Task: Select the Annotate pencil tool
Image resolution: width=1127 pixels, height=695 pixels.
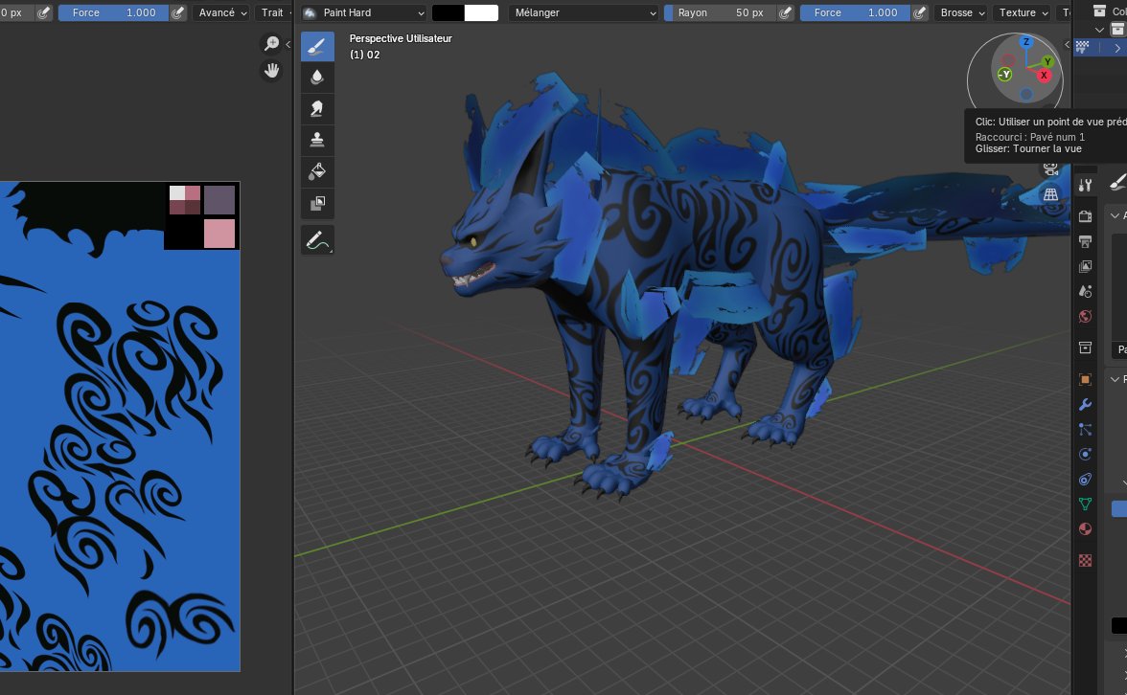Action: point(317,239)
